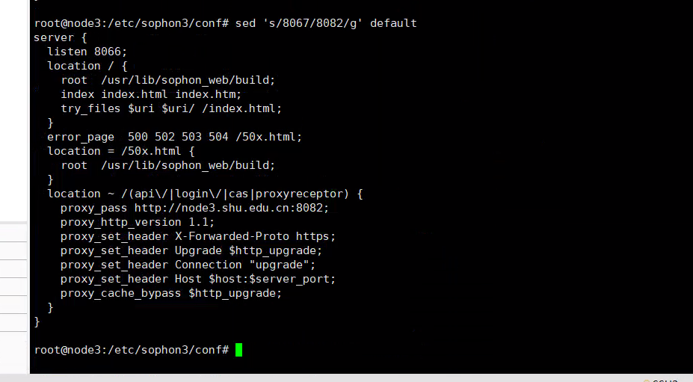The height and width of the screenshot is (382, 693).
Task: Click the location regex line with proxyreceptor
Action: pyautogui.click(x=205, y=194)
